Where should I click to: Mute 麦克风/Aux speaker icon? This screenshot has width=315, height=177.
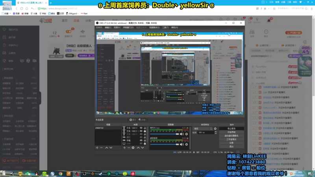pos(182,134)
